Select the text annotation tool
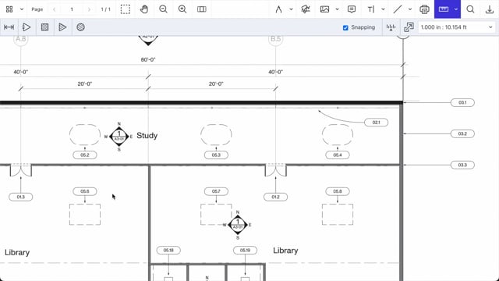499x281 pixels. pos(371,9)
